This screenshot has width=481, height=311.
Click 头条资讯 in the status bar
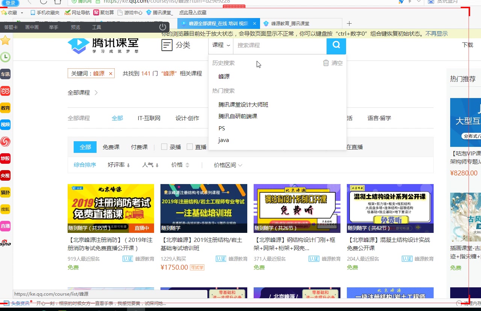20,303
